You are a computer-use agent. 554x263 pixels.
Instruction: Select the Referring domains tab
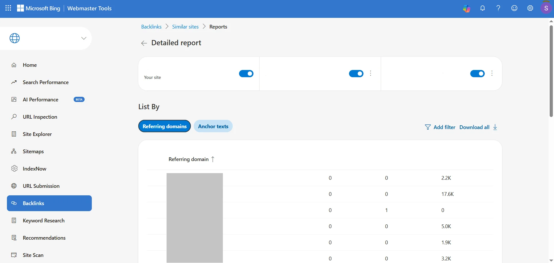pos(165,126)
